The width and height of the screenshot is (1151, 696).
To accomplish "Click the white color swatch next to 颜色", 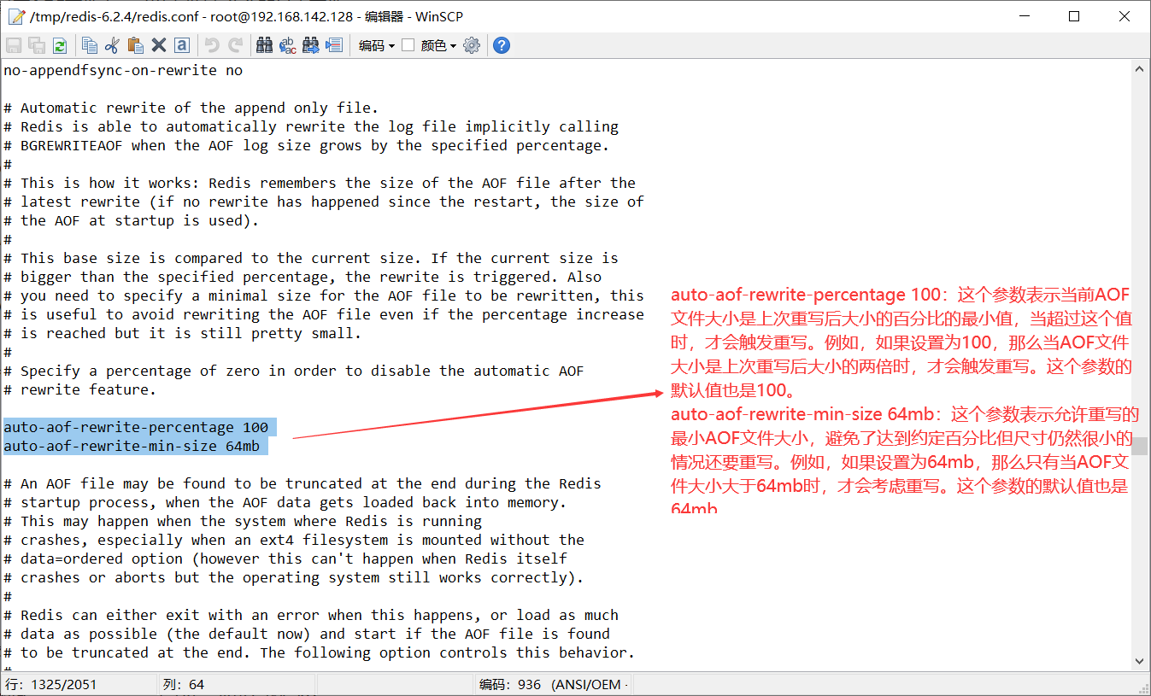I will tap(408, 45).
